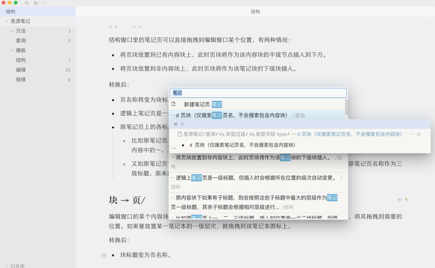
Task: Collapse the 思源笔记 notebook node
Action: pyautogui.click(x=6, y=21)
